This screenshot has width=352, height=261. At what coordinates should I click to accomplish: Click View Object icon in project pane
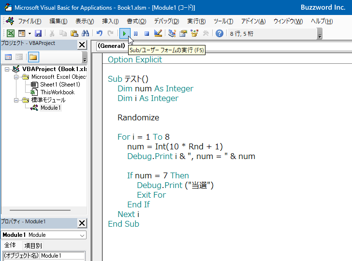[x=19, y=57]
